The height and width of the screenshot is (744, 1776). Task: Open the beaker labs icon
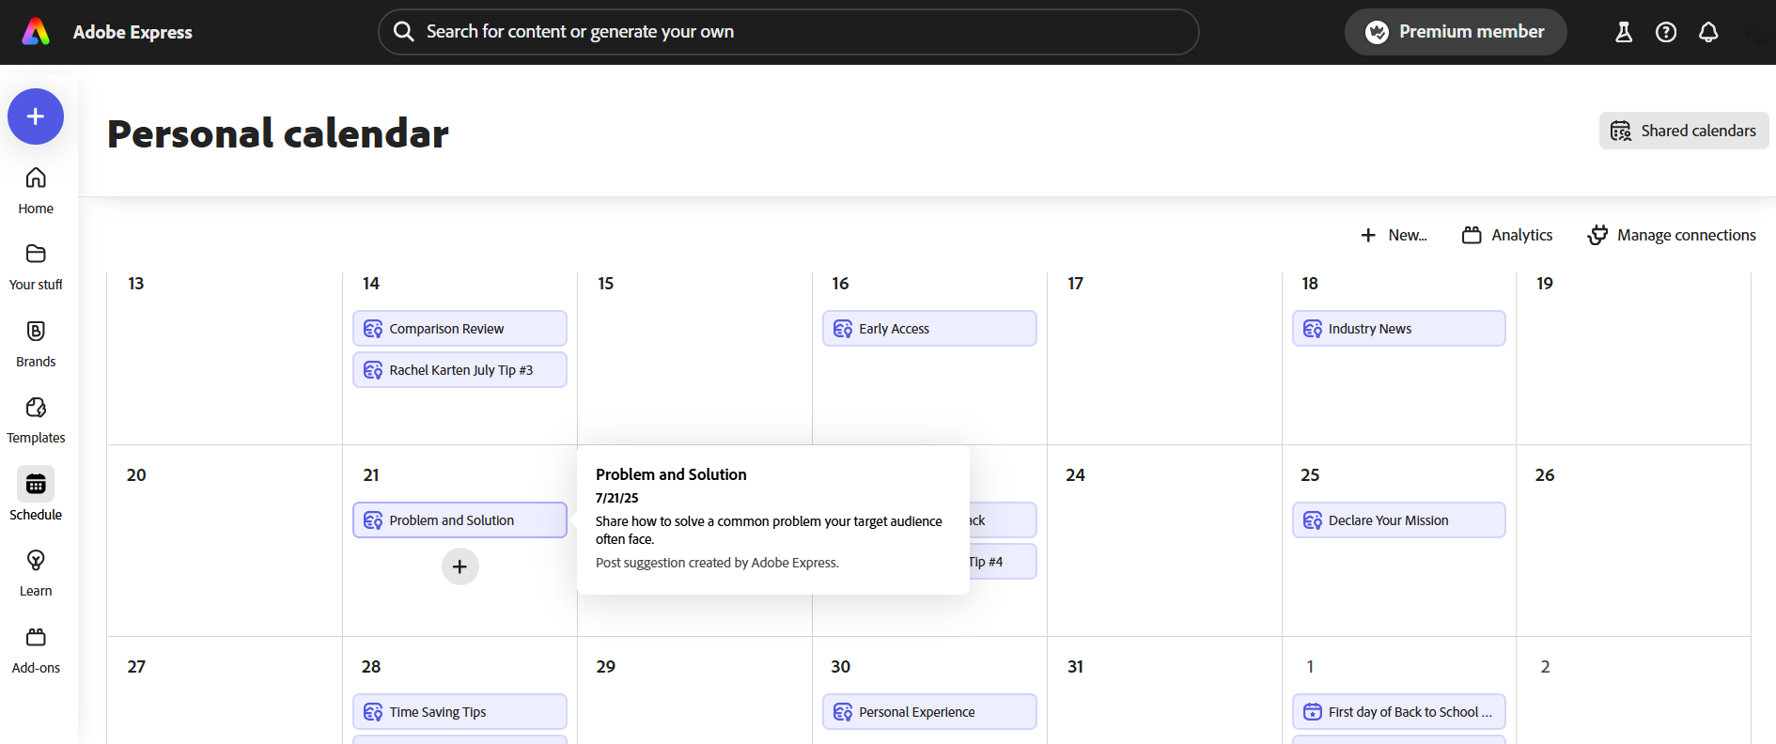pos(1623,32)
